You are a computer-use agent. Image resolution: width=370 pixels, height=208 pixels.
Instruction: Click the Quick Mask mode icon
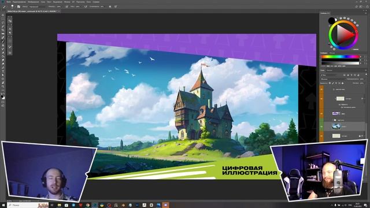coord(3,102)
